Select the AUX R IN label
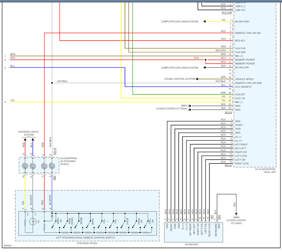282x252 pixels. (240, 49)
